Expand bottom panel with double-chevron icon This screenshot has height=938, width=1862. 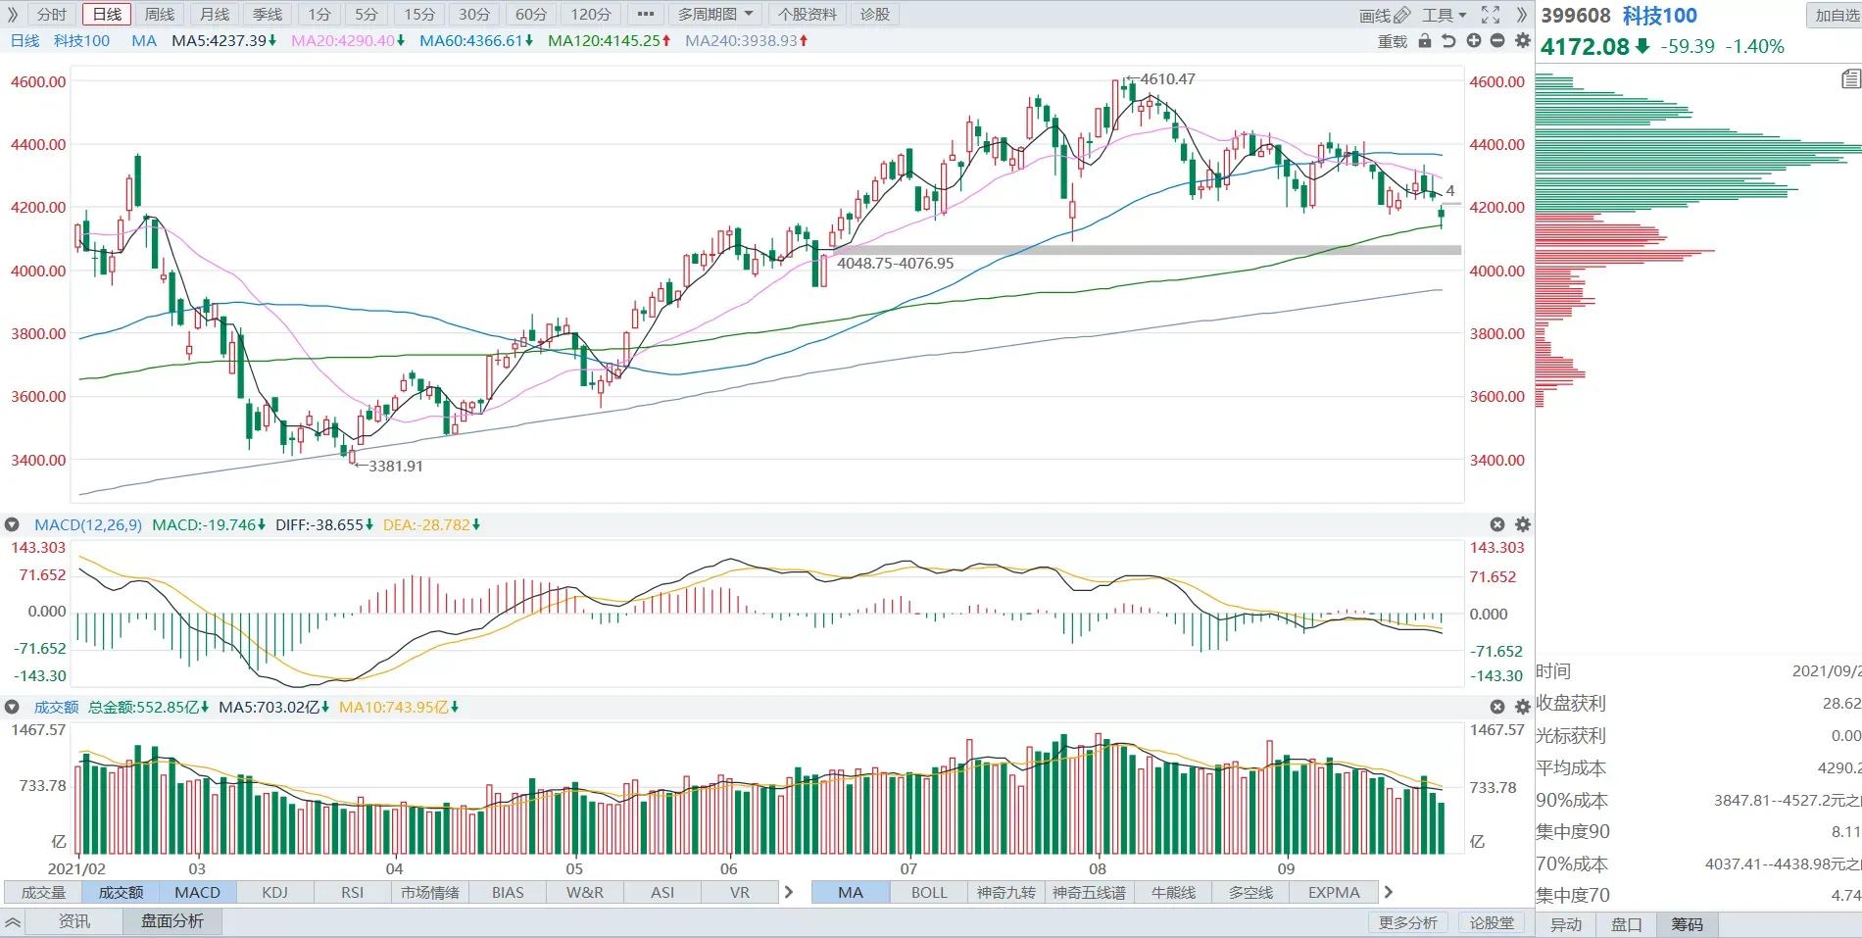coord(13,922)
